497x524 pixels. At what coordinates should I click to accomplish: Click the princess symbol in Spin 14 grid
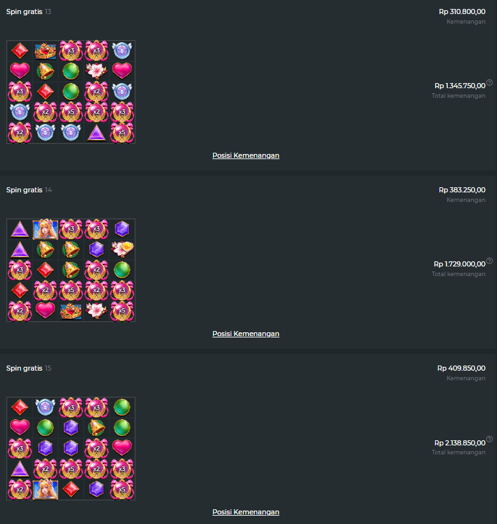(x=45, y=229)
